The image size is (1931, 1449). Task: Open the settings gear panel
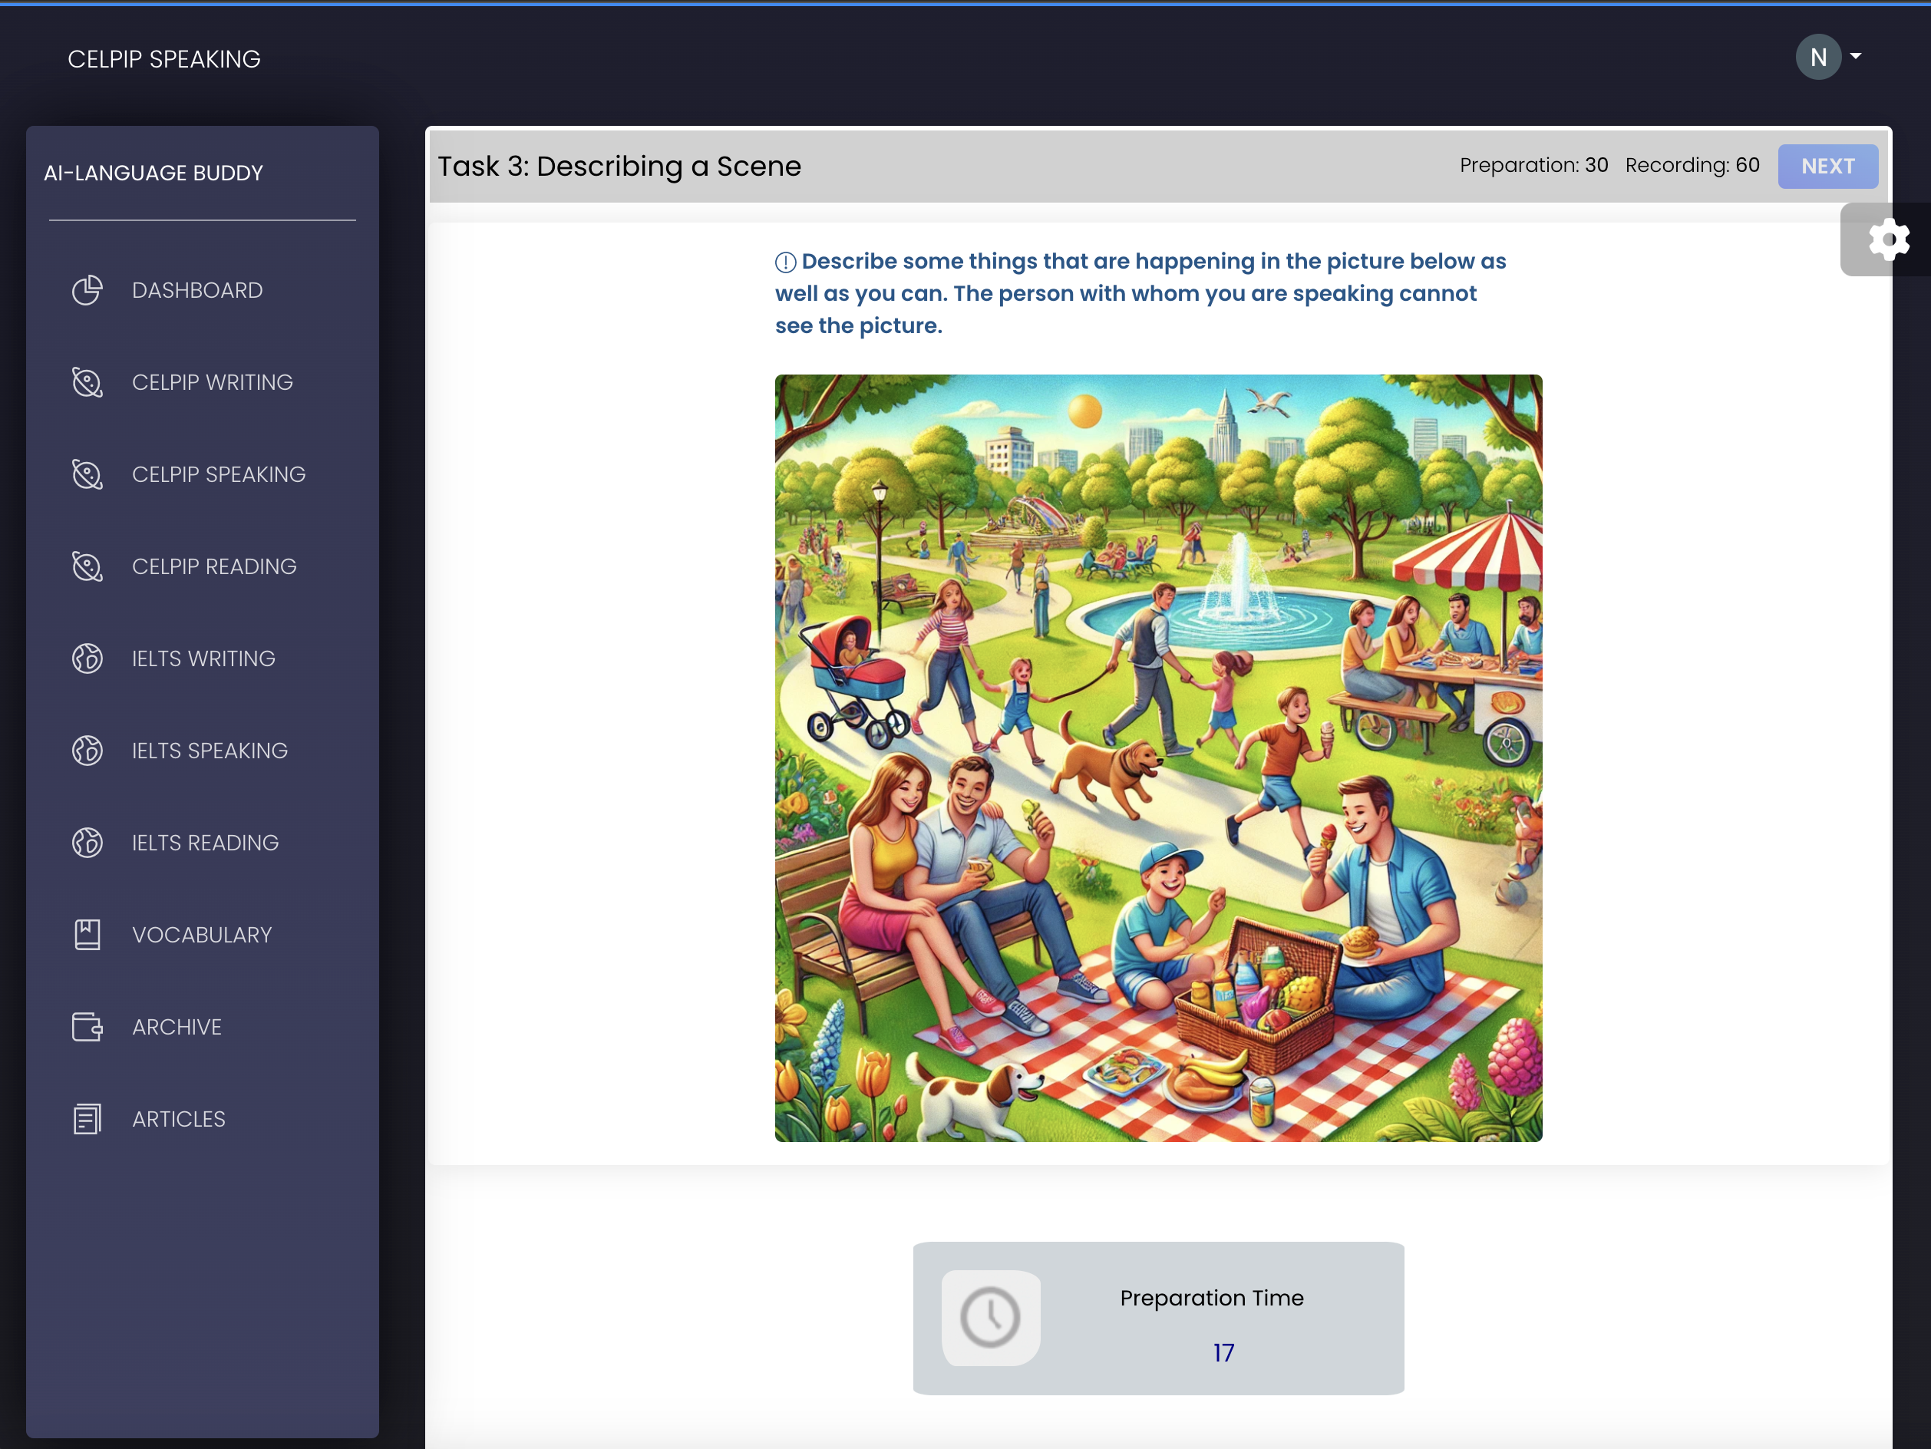(1888, 240)
